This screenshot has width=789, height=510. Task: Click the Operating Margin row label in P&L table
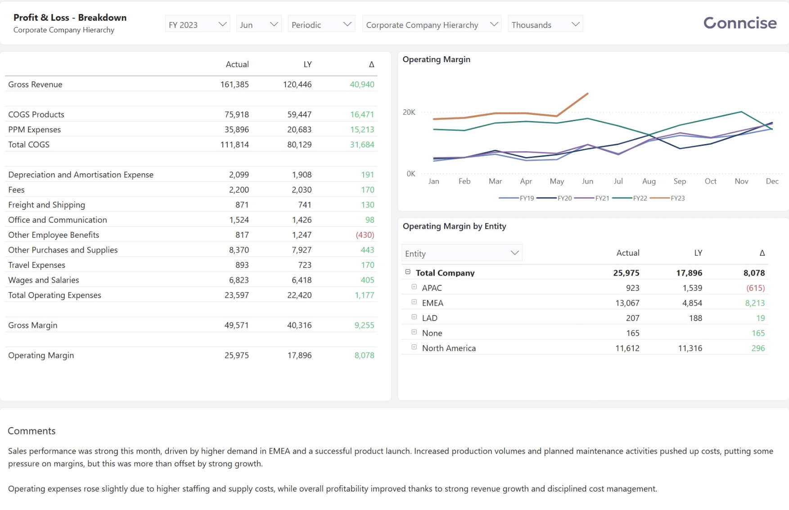click(41, 355)
